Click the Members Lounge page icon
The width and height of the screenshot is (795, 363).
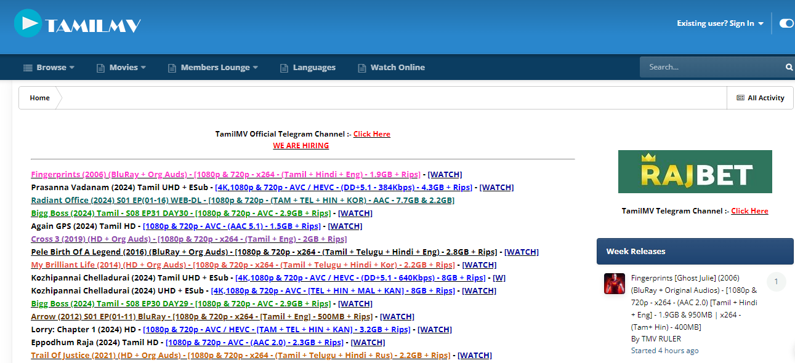click(x=172, y=68)
